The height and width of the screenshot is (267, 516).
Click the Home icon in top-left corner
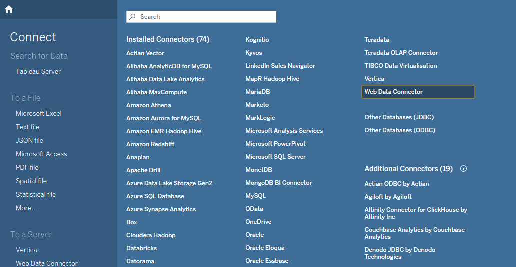point(9,9)
